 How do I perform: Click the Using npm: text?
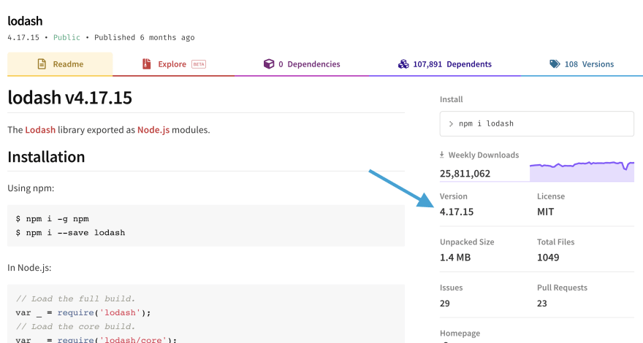(x=31, y=188)
